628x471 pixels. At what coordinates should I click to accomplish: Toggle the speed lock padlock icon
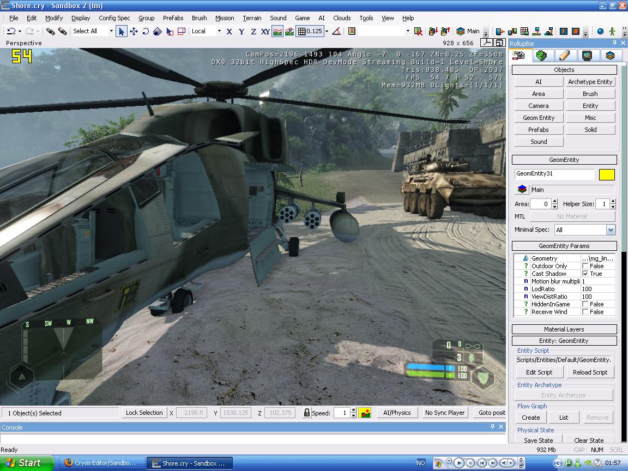[x=307, y=413]
